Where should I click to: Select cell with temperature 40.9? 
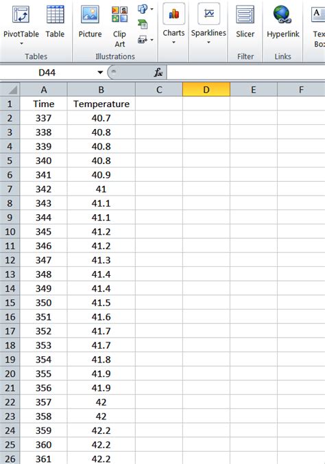tap(101, 175)
